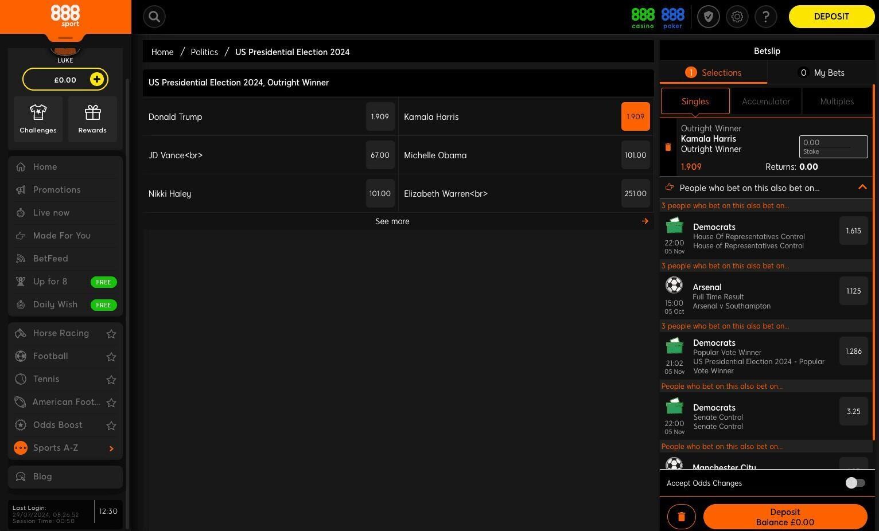879x531 pixels.
Task: Select Accumulator tab
Action: pyautogui.click(x=766, y=101)
